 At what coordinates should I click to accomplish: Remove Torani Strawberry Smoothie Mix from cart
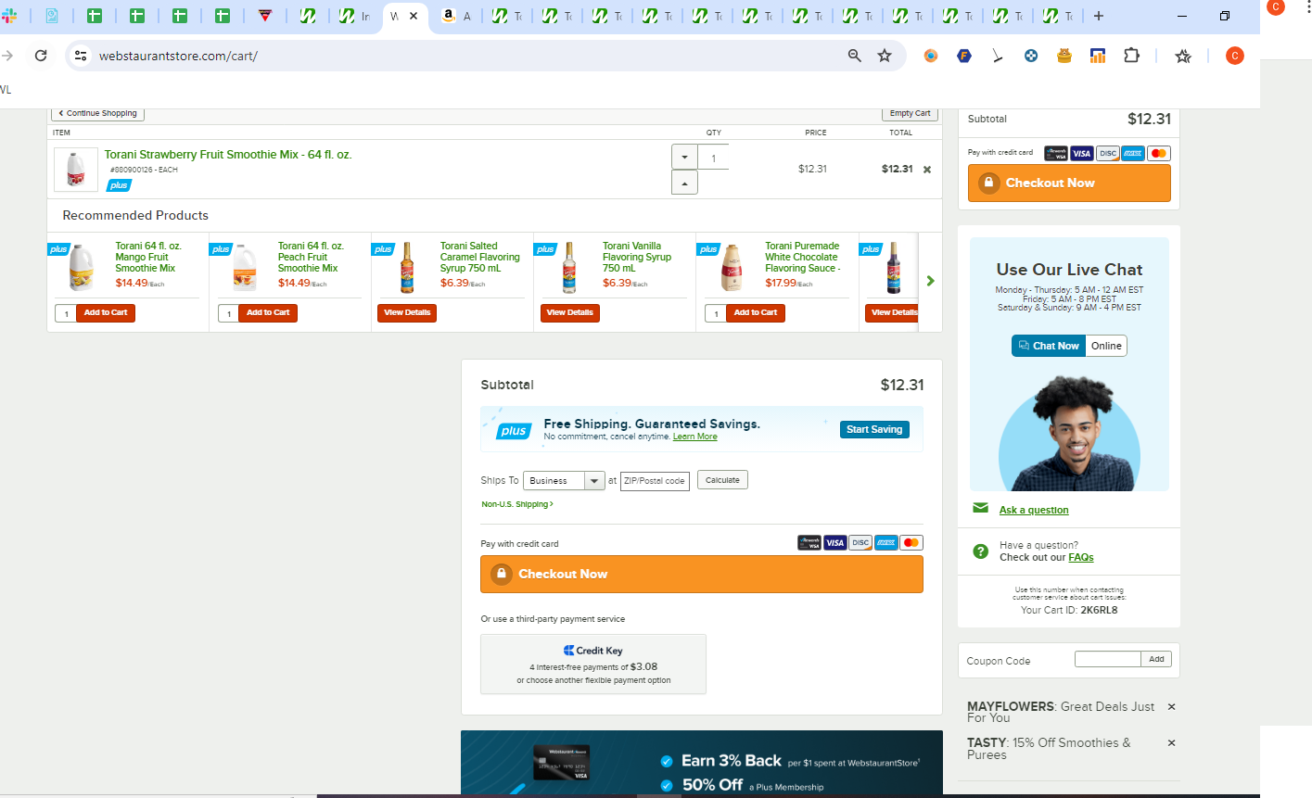pos(927,170)
